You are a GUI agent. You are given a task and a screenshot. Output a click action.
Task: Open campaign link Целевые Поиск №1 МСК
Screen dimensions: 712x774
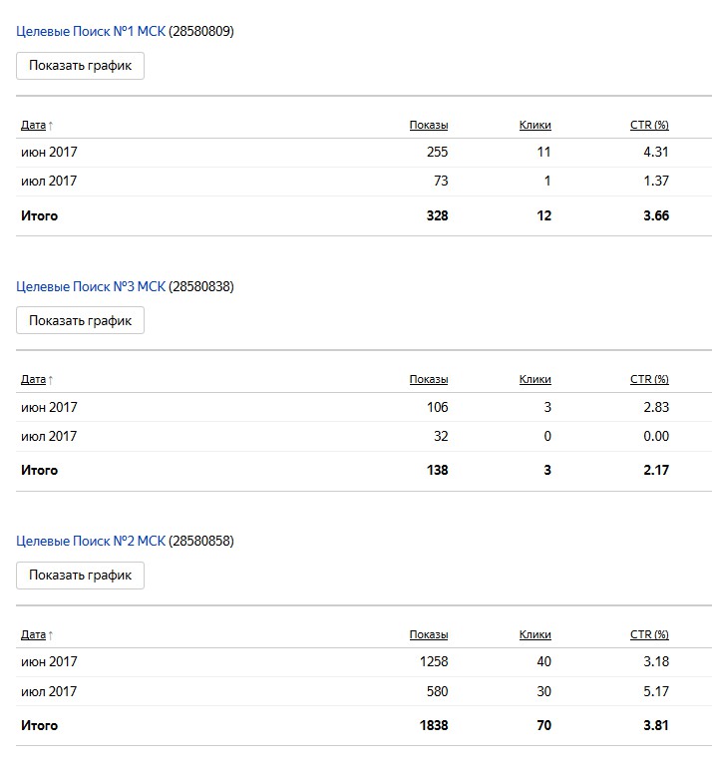[91, 31]
